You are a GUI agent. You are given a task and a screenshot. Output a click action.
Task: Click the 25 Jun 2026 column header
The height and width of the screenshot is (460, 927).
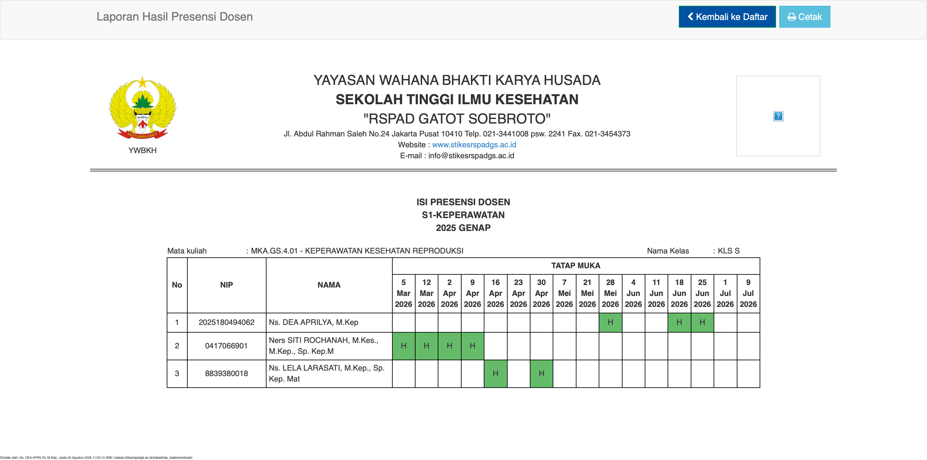(702, 293)
